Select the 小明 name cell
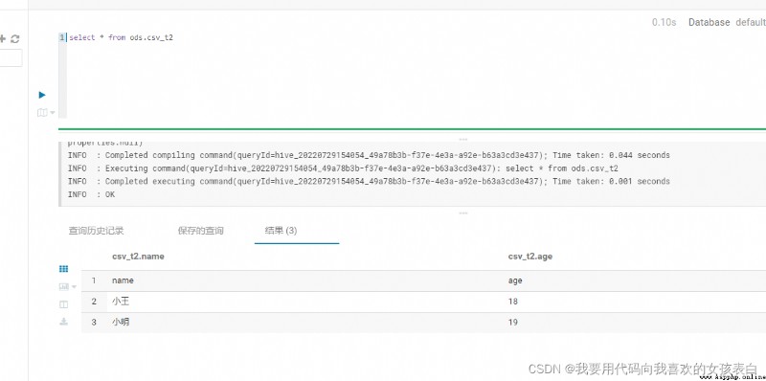Image resolution: width=766 pixels, height=381 pixels. [121, 323]
